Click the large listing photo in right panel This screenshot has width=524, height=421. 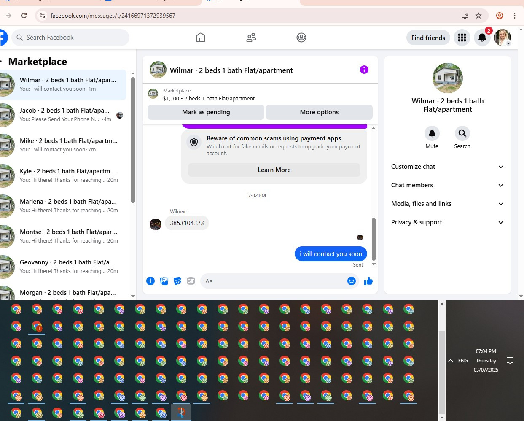pyautogui.click(x=448, y=78)
